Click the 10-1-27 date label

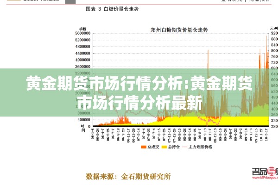coord(261,135)
